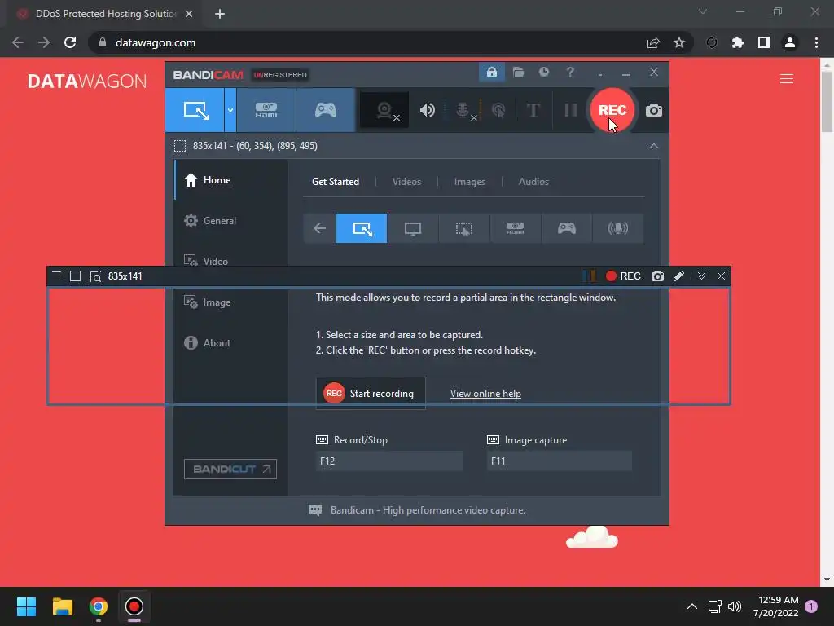Switch to Videos tab
Image resolution: width=834 pixels, height=626 pixels.
tap(406, 182)
